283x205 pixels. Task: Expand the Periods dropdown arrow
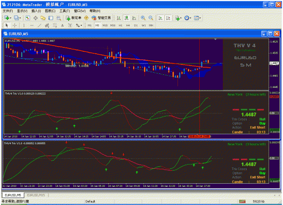pos(190,18)
